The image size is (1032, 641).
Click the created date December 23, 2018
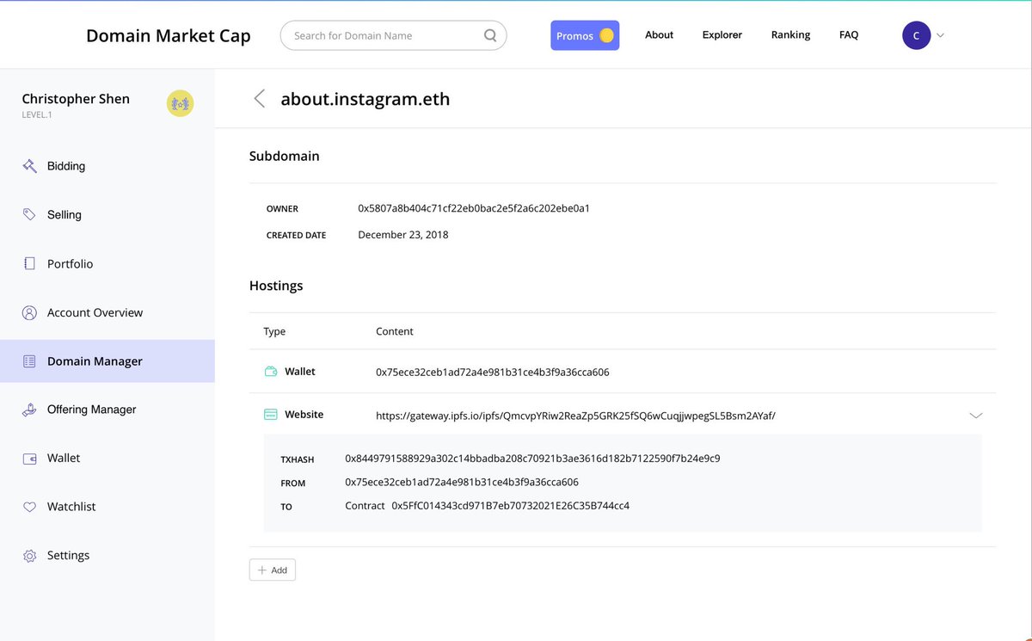(403, 235)
